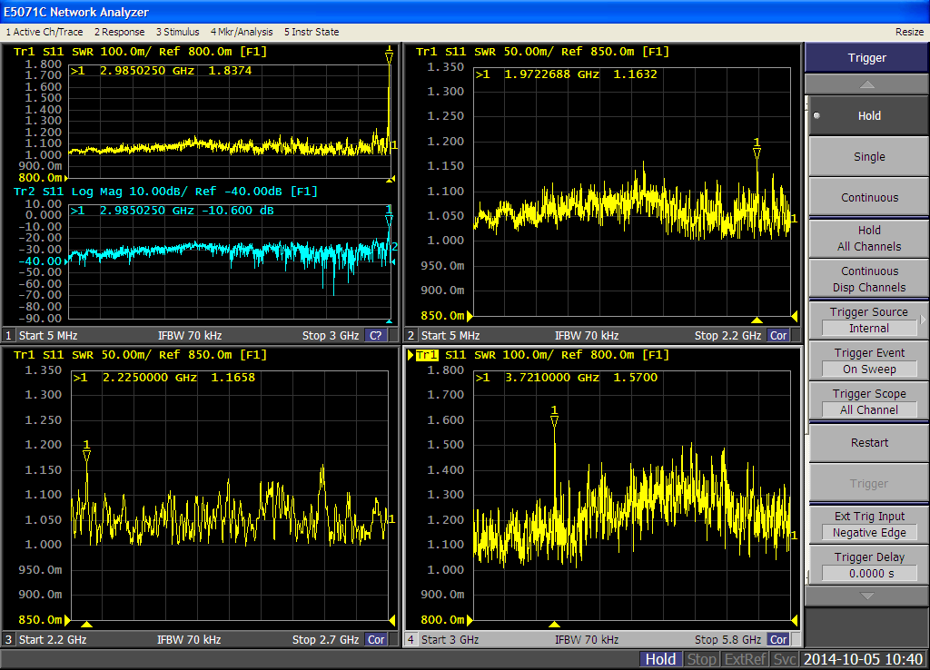Select marker 1 in channel 4 plot
930x670 pixels.
tap(554, 417)
